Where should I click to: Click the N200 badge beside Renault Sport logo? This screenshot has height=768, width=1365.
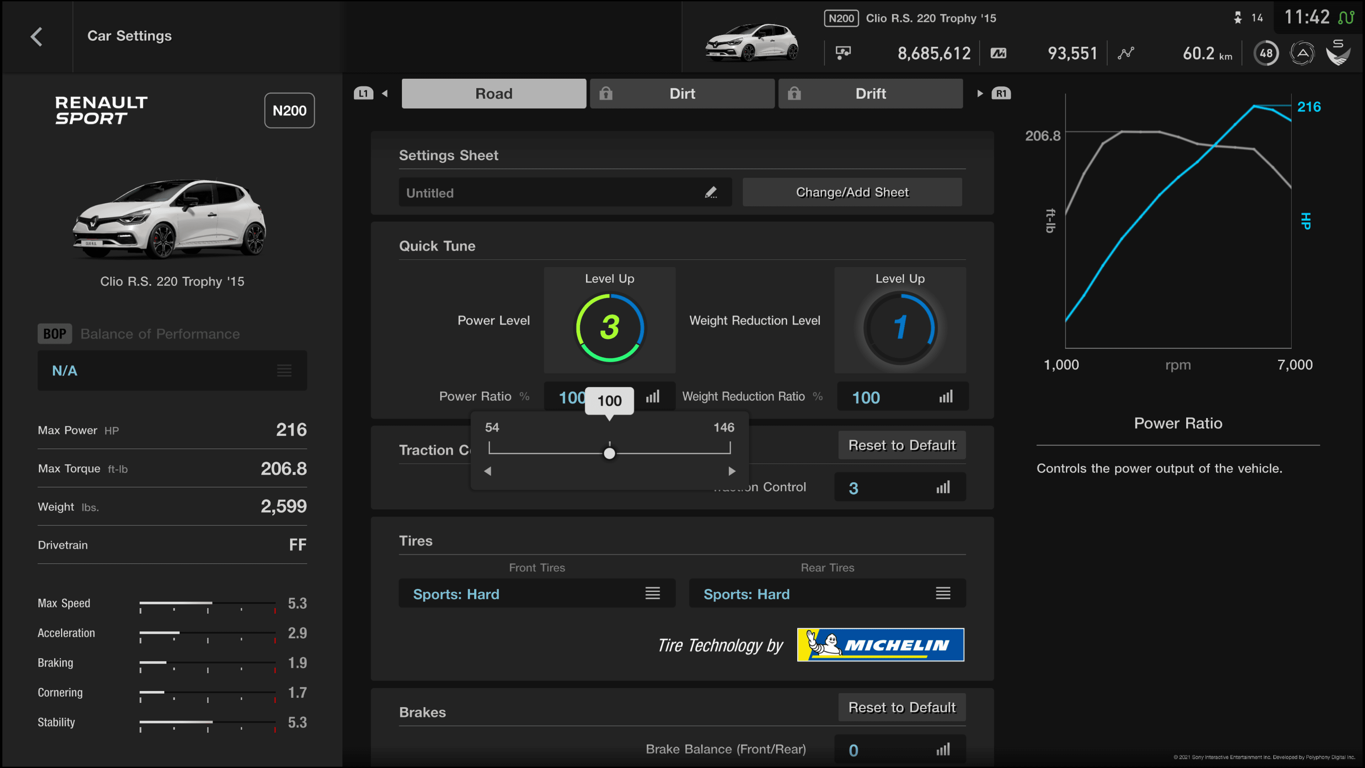289,110
